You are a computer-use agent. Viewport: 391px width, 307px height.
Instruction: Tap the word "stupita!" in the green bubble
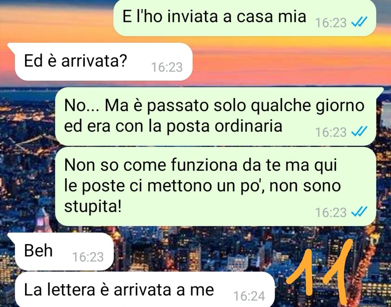[x=93, y=206]
